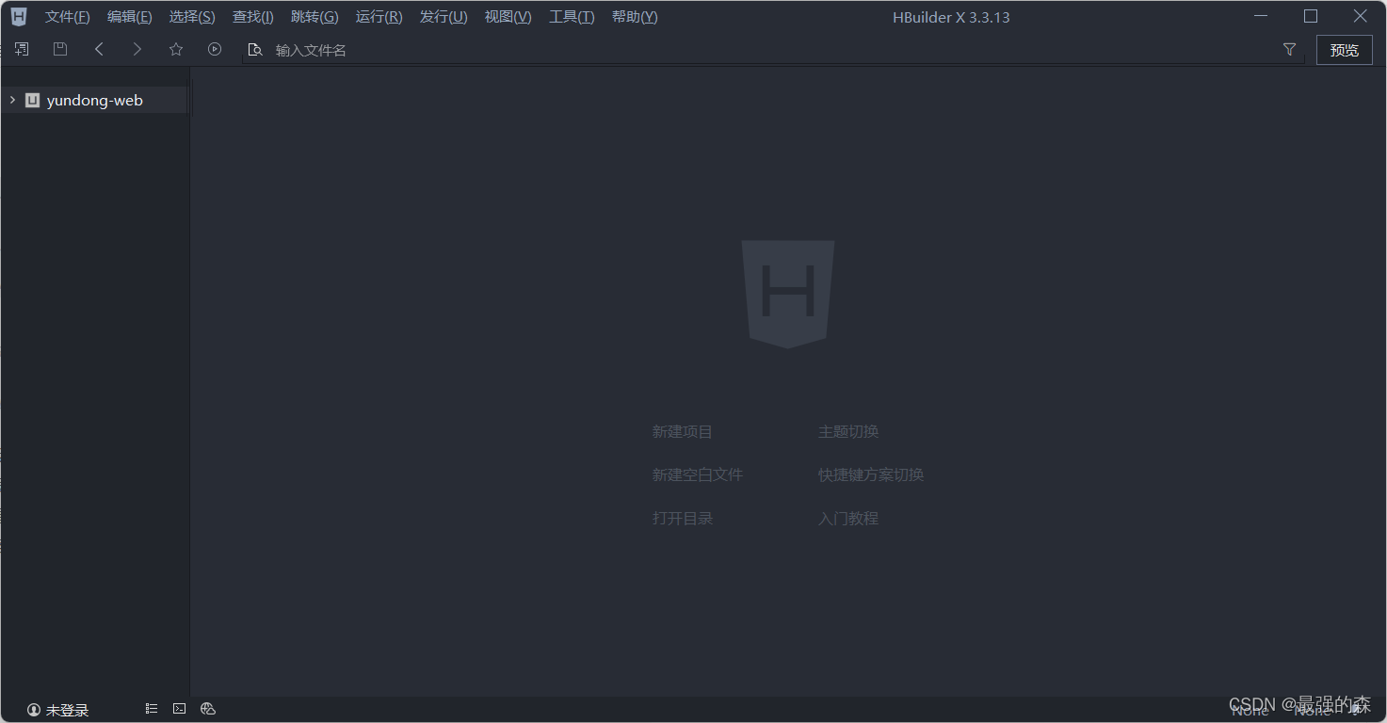
Task: Open the 选择(S) menu
Action: (192, 17)
